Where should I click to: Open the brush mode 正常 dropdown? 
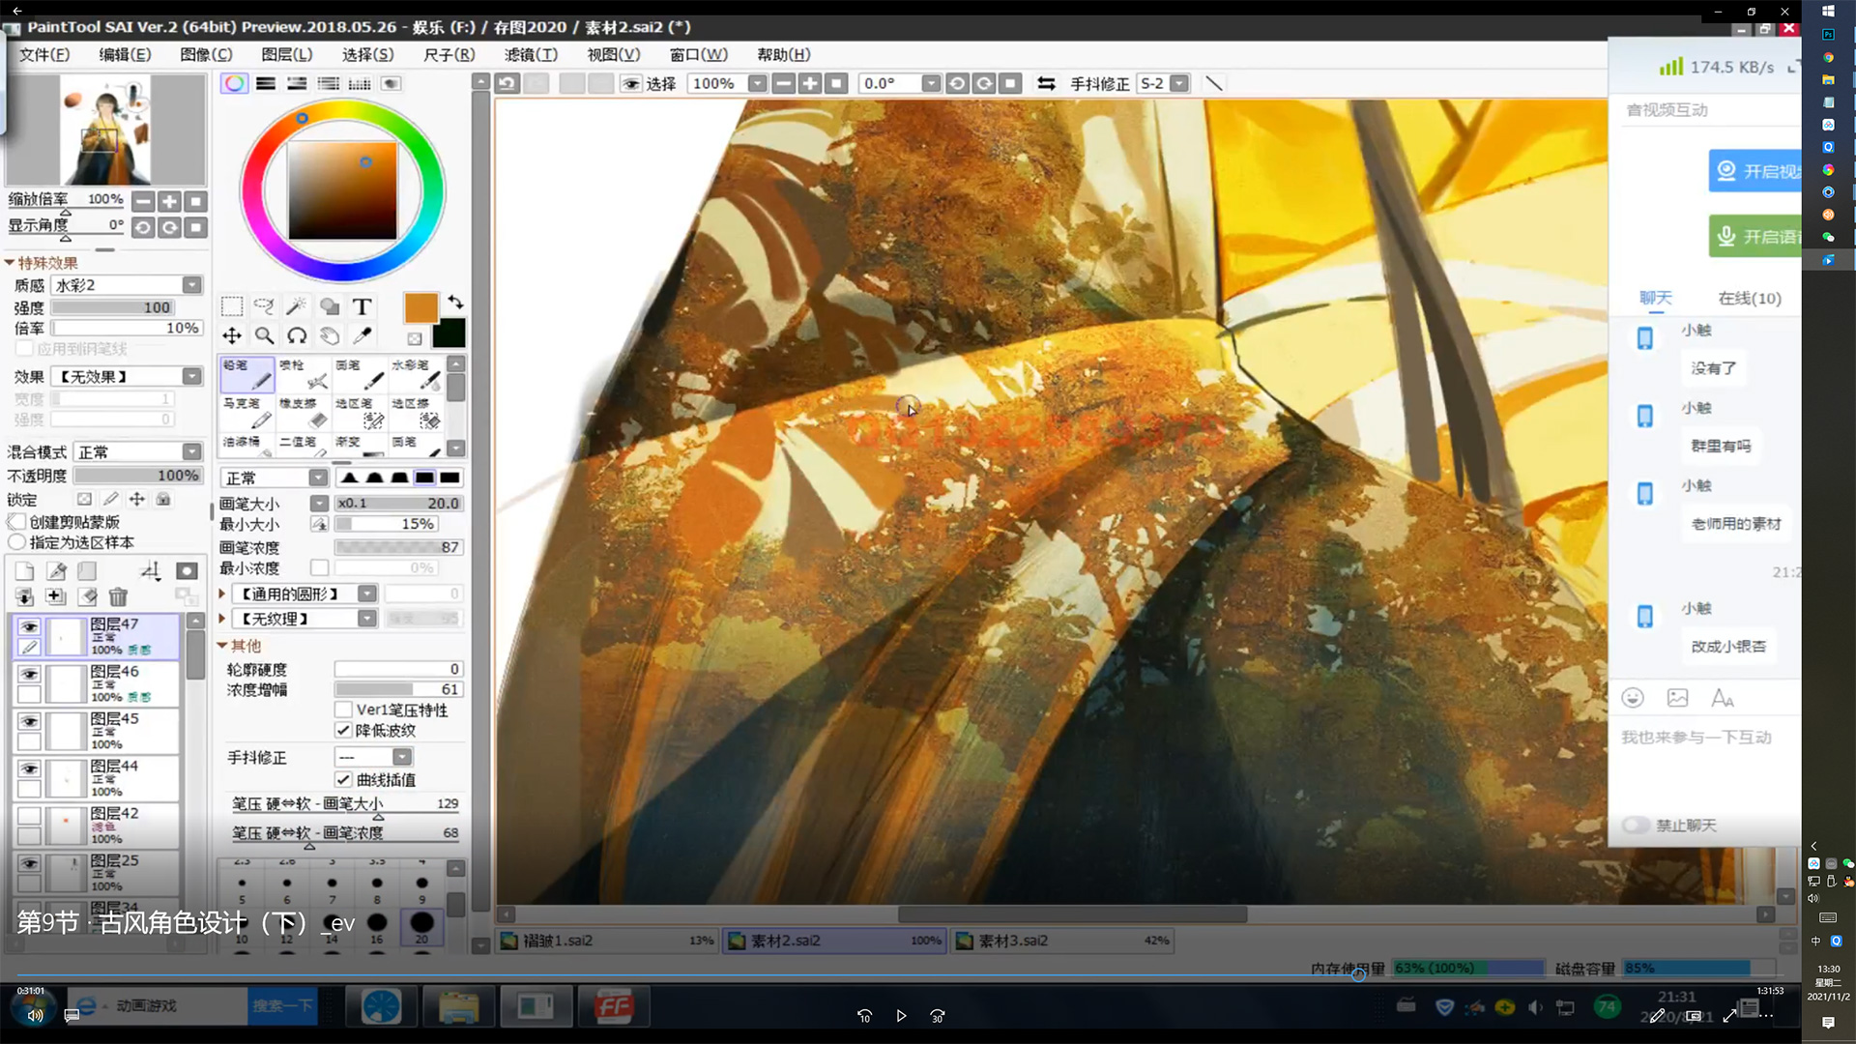point(275,478)
